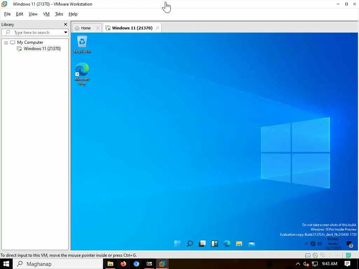Click the hard disk device status icon
359x269 pixels.
click(308, 255)
